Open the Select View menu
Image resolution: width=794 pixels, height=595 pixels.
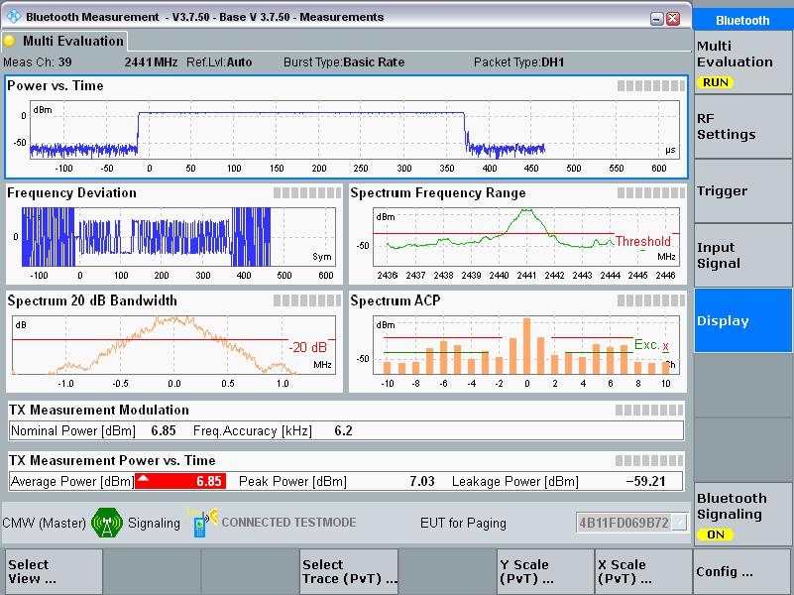coord(53,572)
